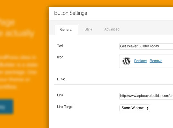The height and width of the screenshot is (128, 173).
Task: Focus the button Text input field
Action: pyautogui.click(x=146, y=47)
